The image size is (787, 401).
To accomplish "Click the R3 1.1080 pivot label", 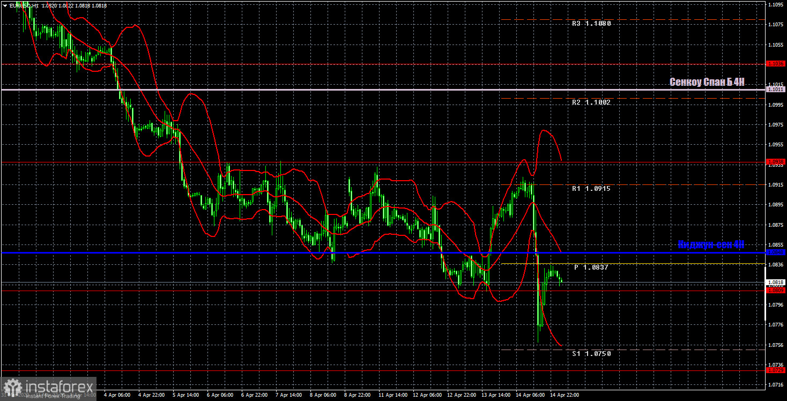I will (x=591, y=24).
